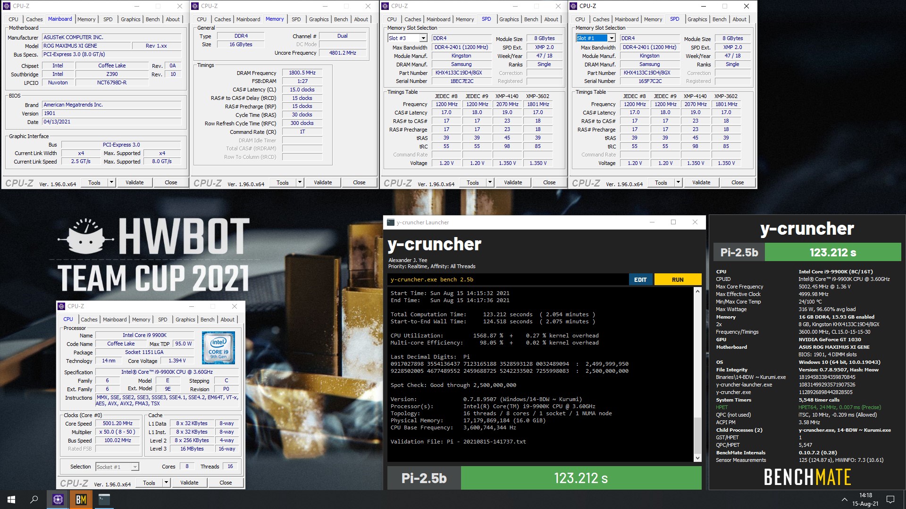
Task: Click NVIDIA GeForce GT 1030 in BenchMate panel
Action: 830,339
